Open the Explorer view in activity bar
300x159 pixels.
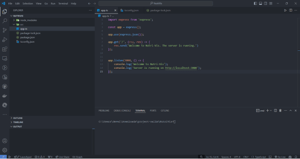point(5,12)
